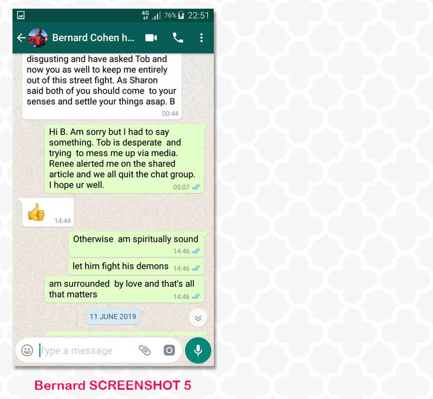Tap the battery indicator in status bar
This screenshot has width=433, height=399.
pos(181,16)
